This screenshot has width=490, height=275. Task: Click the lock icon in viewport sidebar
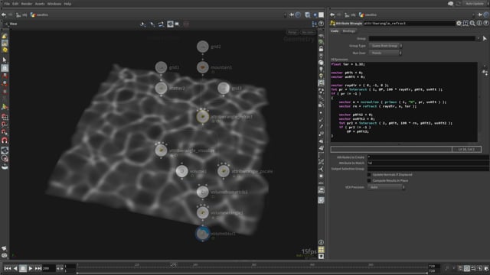tap(321, 49)
